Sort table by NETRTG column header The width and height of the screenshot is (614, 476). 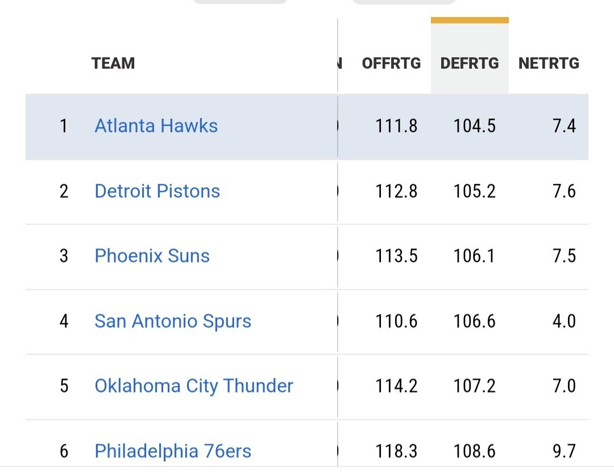[x=549, y=63]
